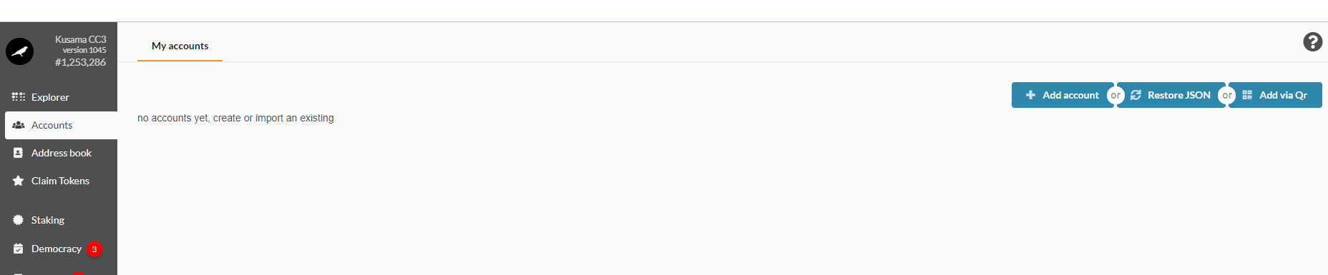Viewport: 1328px width, 275px height.
Task: Click the Claim Tokens star icon
Action: [x=19, y=181]
